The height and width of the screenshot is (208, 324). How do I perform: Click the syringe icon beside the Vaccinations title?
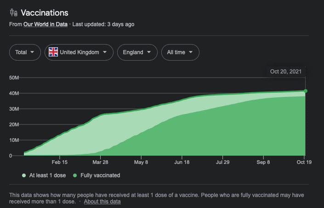[13, 13]
